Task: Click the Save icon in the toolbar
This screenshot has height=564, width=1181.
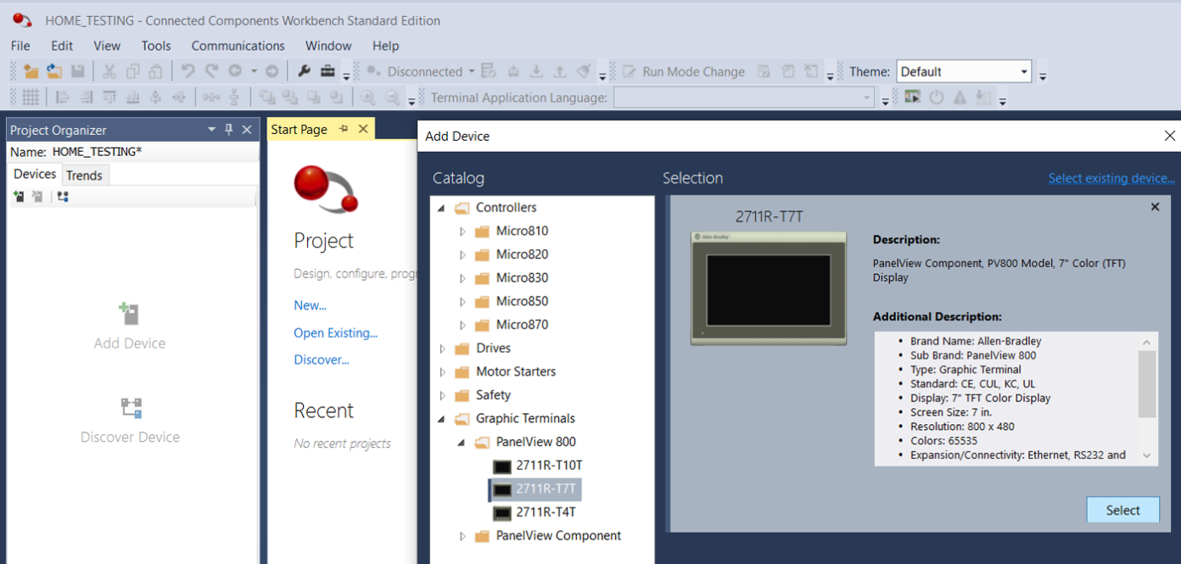Action: (x=77, y=71)
